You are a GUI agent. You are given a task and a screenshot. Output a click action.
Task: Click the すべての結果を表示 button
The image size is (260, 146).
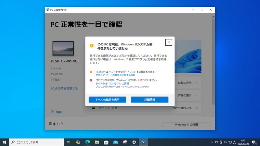click(x=107, y=100)
